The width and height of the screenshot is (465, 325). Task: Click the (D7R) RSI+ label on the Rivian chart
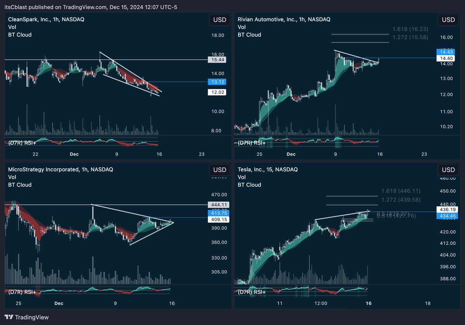coord(251,143)
